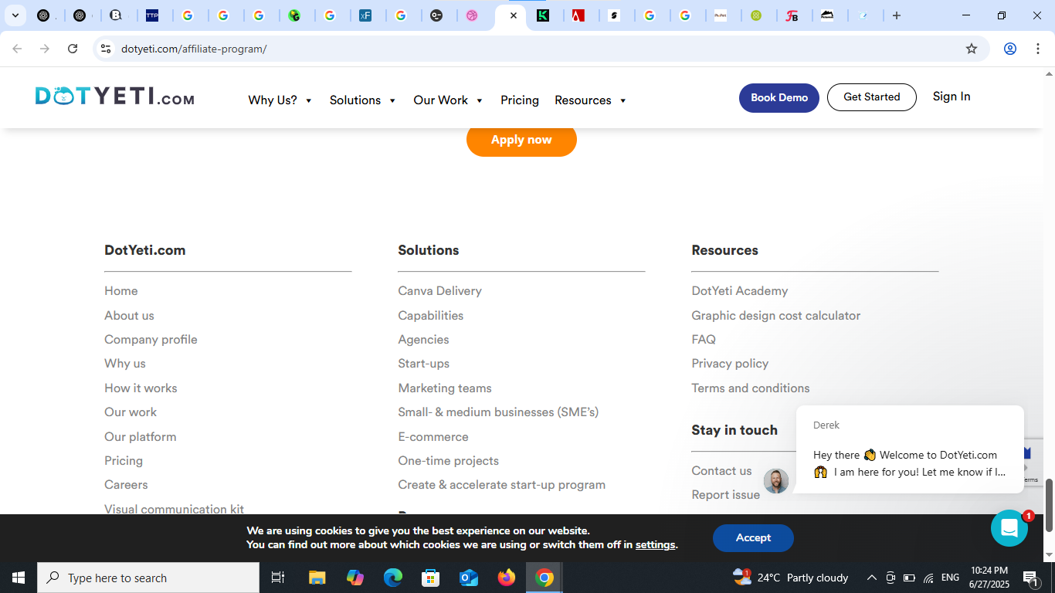Accept cookies with the Accept button

[x=753, y=538]
